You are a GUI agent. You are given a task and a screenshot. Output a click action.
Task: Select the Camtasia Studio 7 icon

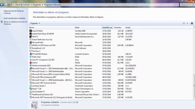tap(30, 86)
